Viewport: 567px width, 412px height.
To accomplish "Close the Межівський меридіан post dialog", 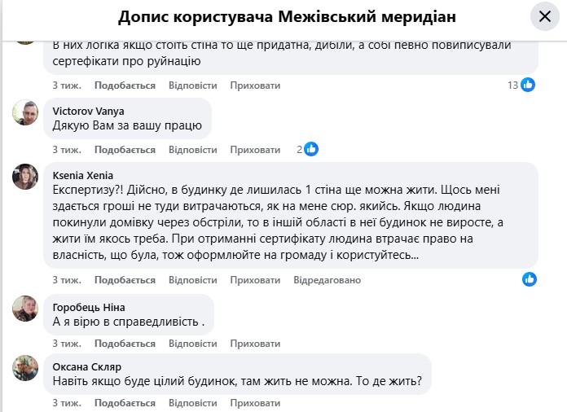I will tap(544, 17).
